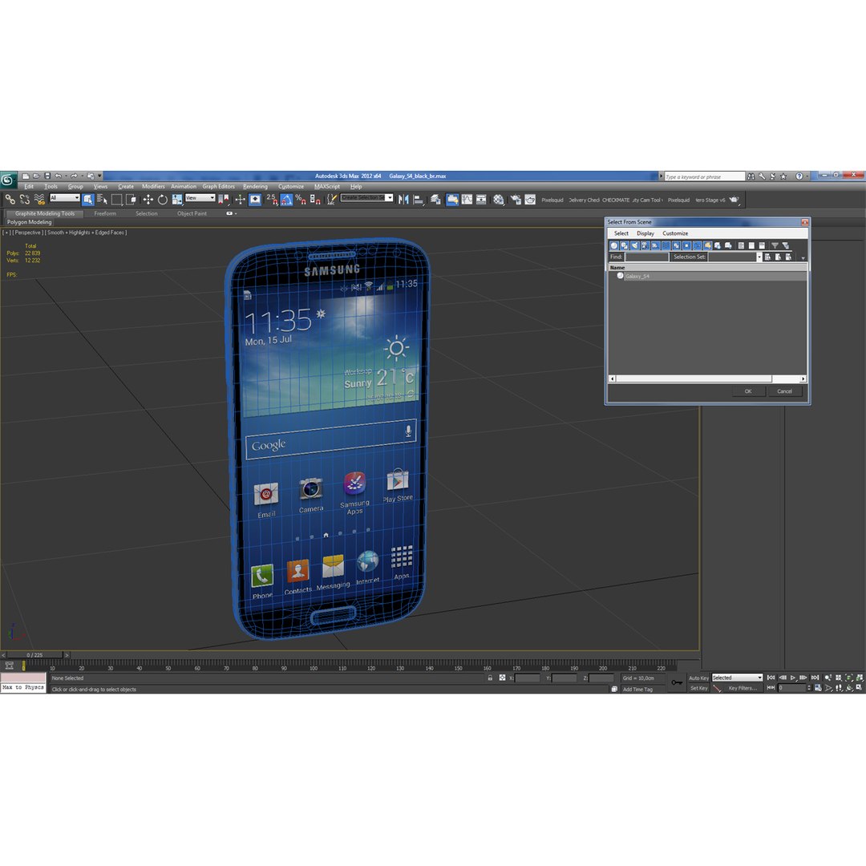Image resolution: width=866 pixels, height=866 pixels.
Task: Open the selection filter 'All' dropdown
Action: 65,198
